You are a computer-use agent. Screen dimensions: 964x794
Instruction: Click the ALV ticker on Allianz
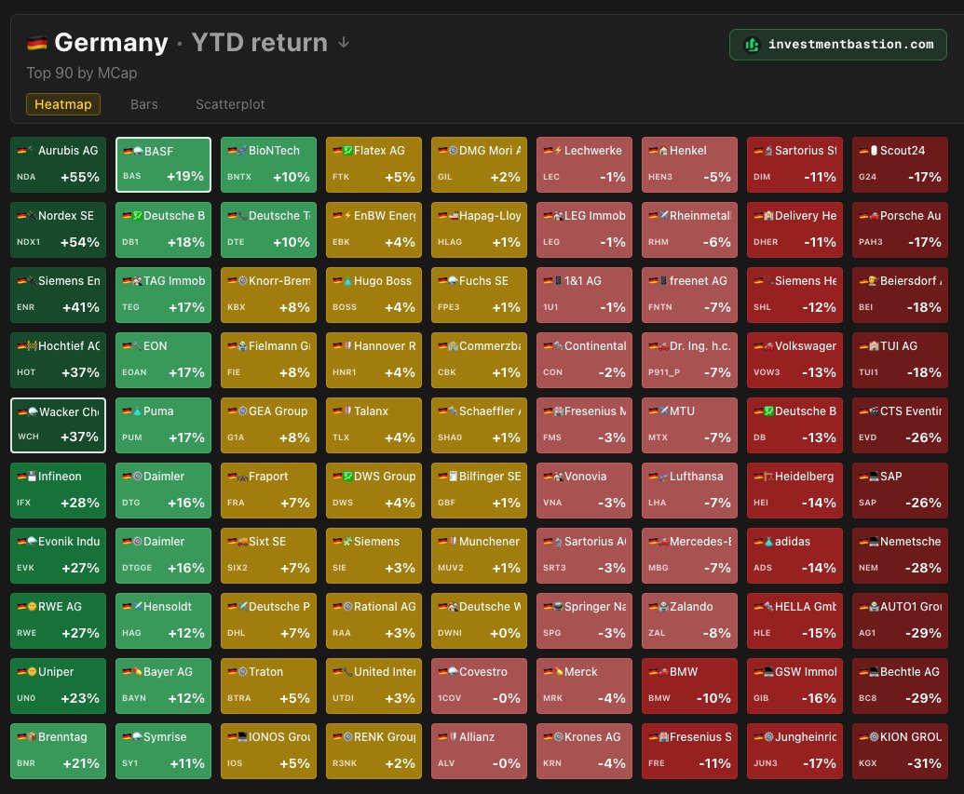(x=446, y=763)
